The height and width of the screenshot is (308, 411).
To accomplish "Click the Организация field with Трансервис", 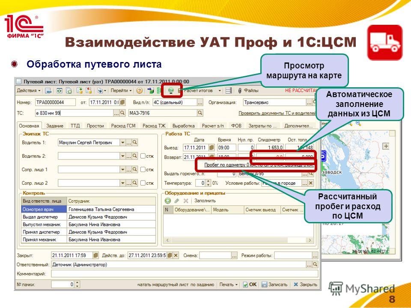I will coord(275,102).
